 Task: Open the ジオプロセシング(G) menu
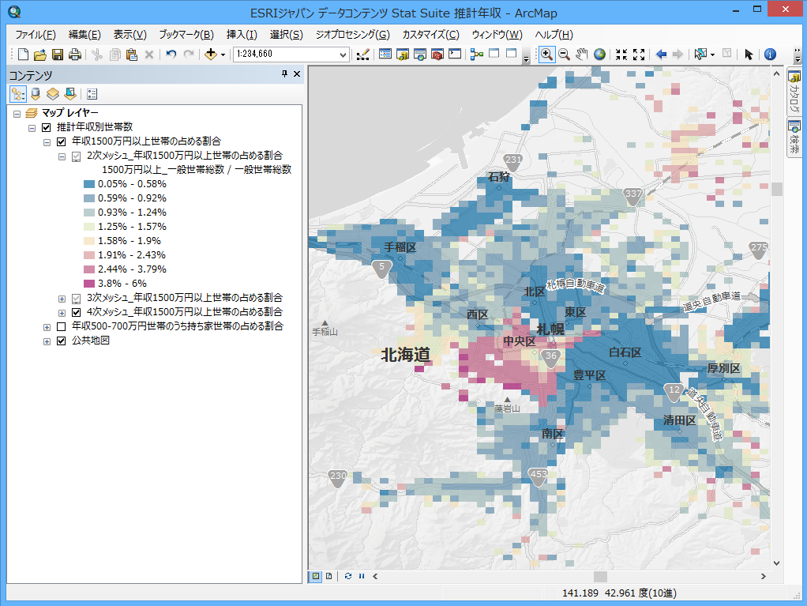352,35
